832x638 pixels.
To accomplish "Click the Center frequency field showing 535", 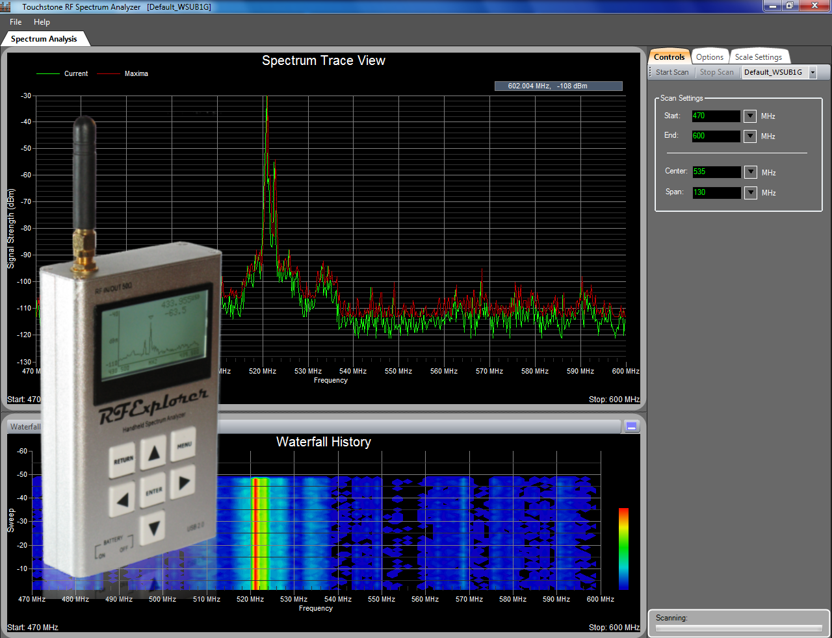I will [716, 172].
